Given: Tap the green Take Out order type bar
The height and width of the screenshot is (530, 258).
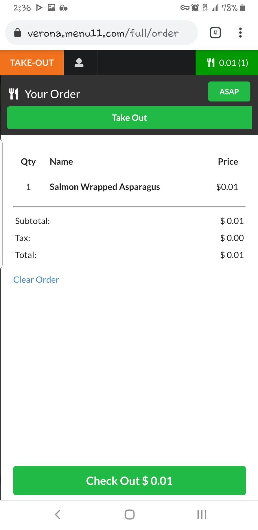Looking at the screenshot, I should click(130, 118).
